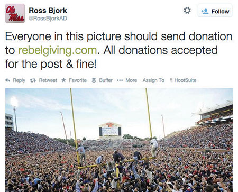Select the HootSuite text action
Viewport: 238px width, 192px height.
click(x=185, y=80)
